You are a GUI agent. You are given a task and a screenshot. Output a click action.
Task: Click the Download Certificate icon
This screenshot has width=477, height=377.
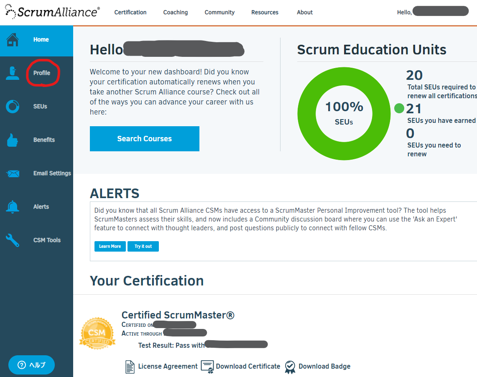207,367
